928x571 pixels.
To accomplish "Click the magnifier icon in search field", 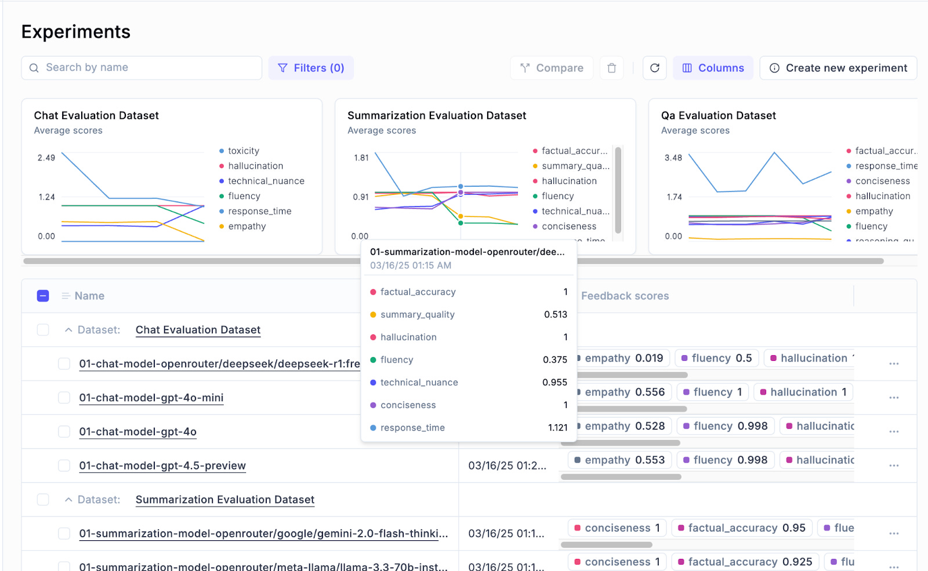I will click(x=34, y=68).
